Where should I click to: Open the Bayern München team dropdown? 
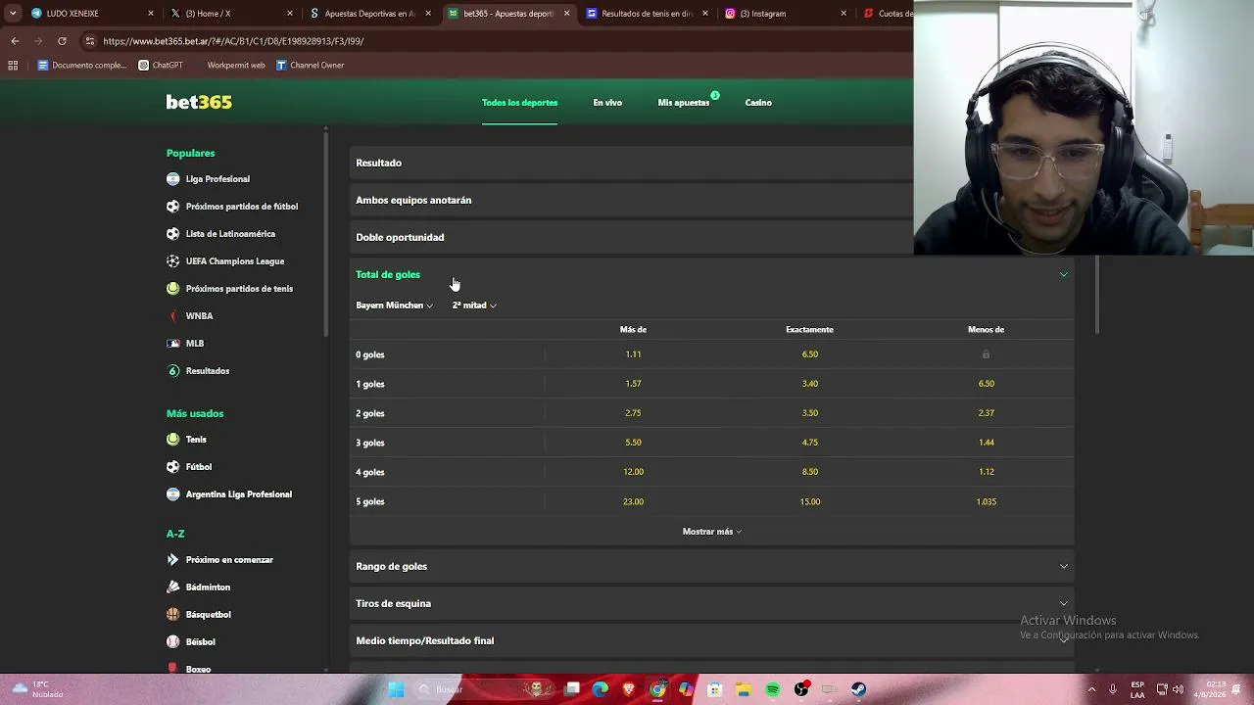coord(394,305)
